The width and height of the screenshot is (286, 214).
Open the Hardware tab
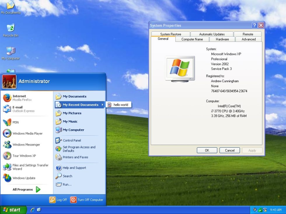[222, 39]
